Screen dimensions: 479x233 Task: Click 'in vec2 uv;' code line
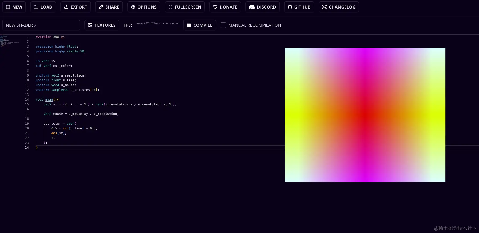(46, 61)
